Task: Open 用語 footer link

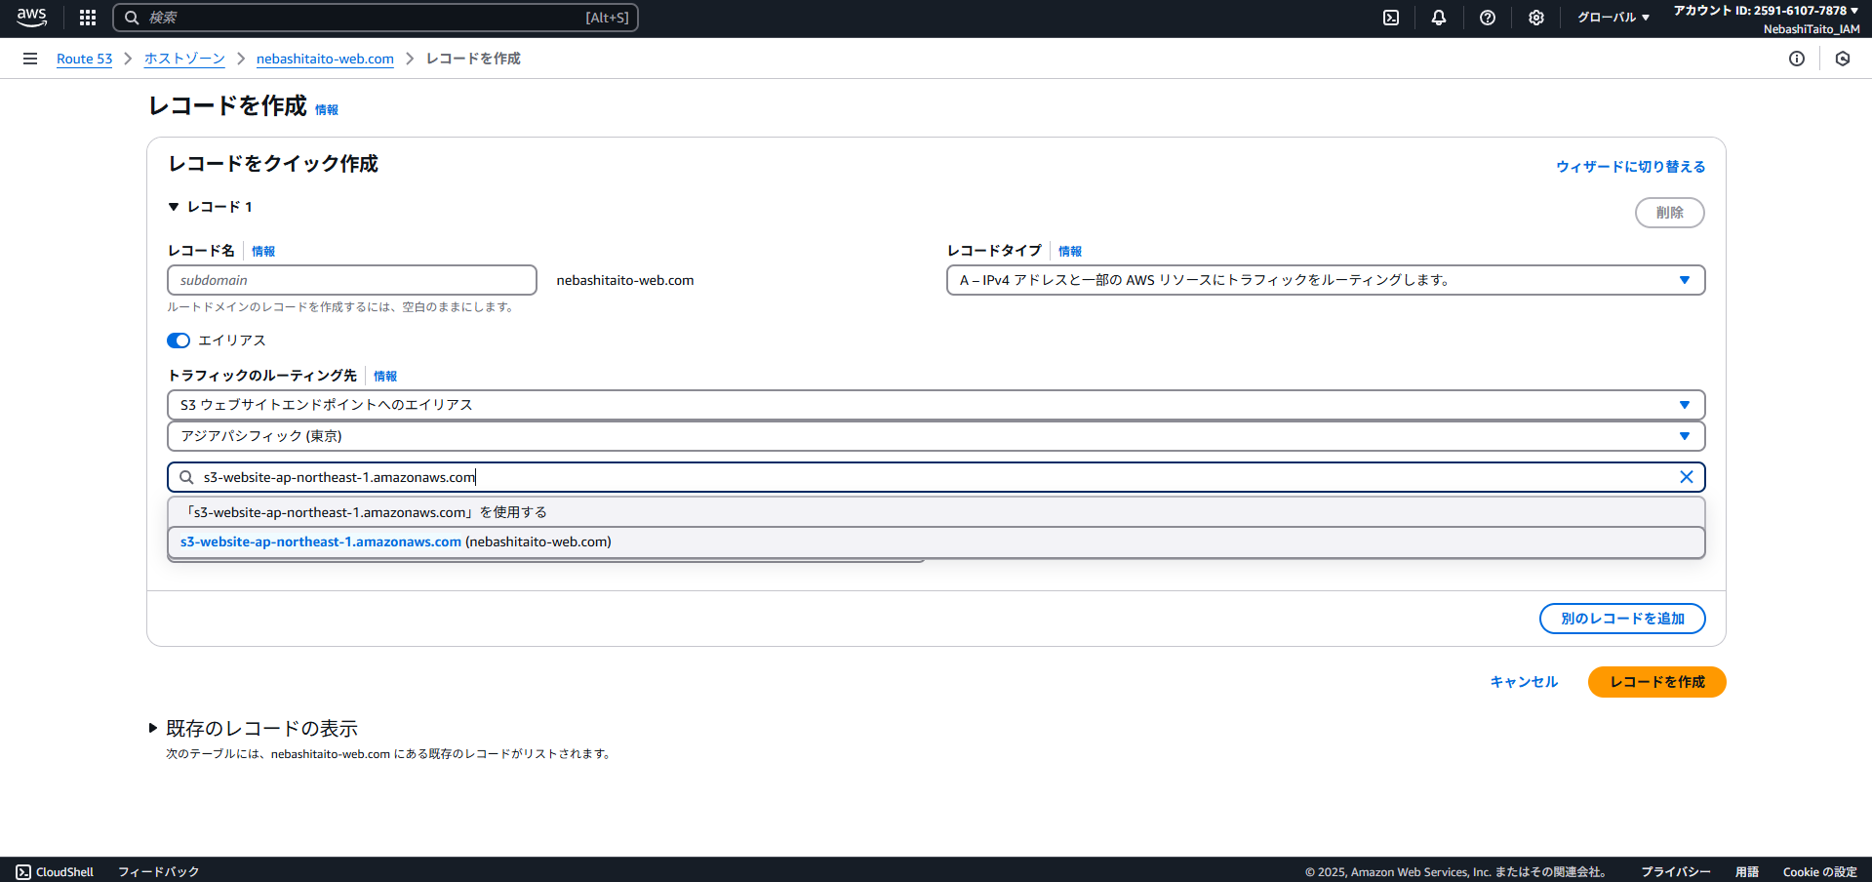Action: pyautogui.click(x=1747, y=871)
